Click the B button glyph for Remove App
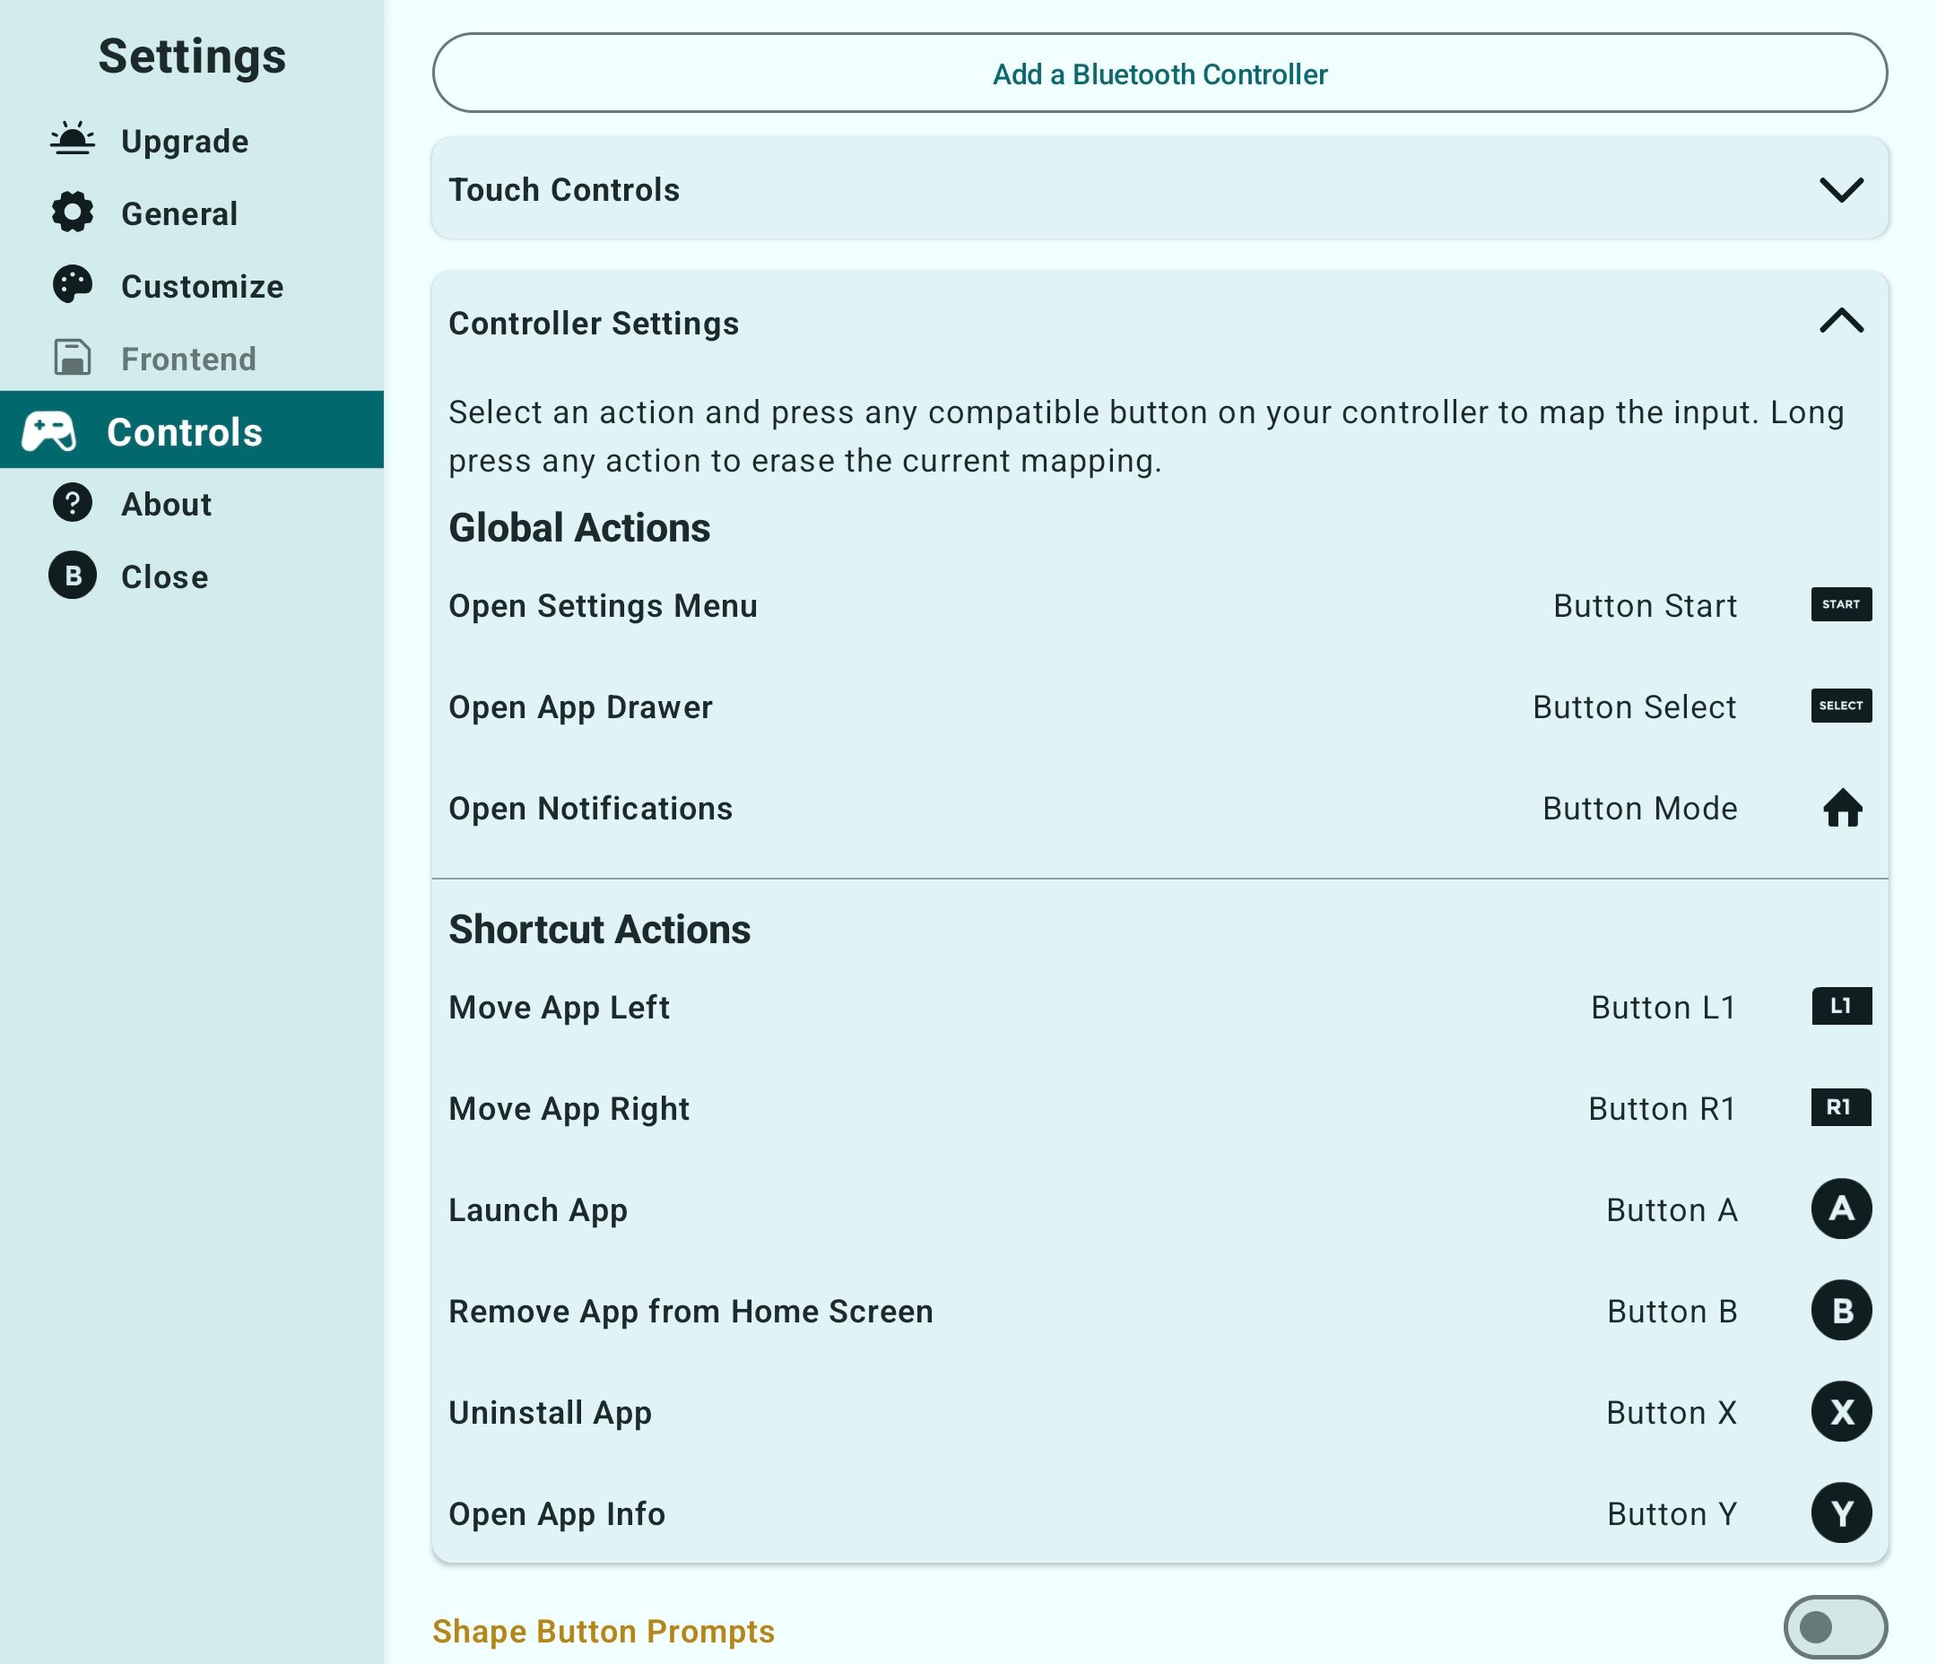The image size is (1937, 1664). point(1841,1311)
